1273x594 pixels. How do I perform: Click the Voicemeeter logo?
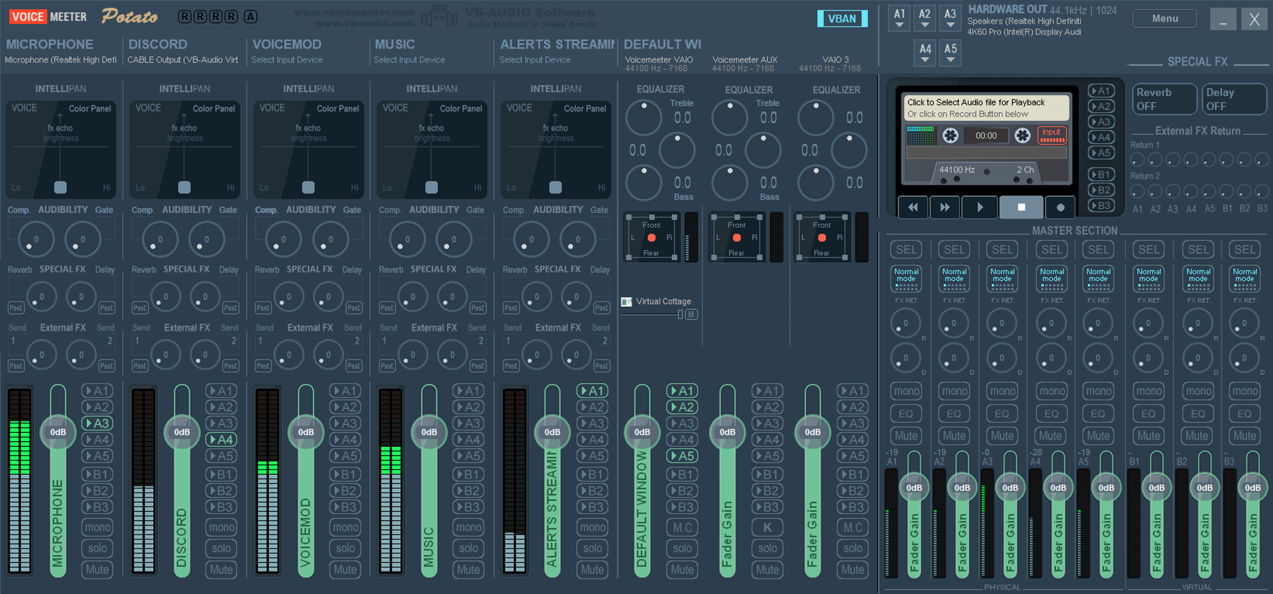(48, 17)
